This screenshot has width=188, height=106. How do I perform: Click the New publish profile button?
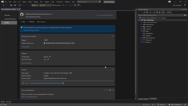[x=23, y=22]
